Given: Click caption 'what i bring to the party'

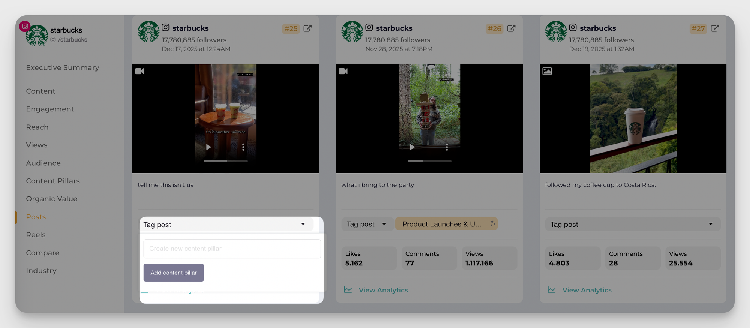Looking at the screenshot, I should 378,185.
